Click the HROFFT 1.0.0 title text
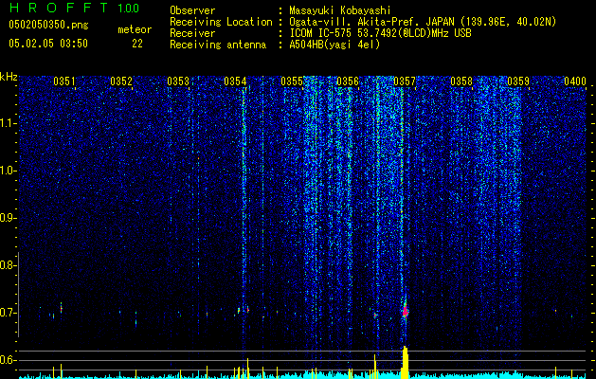Viewport: 596px width, 379px height. 75,8
